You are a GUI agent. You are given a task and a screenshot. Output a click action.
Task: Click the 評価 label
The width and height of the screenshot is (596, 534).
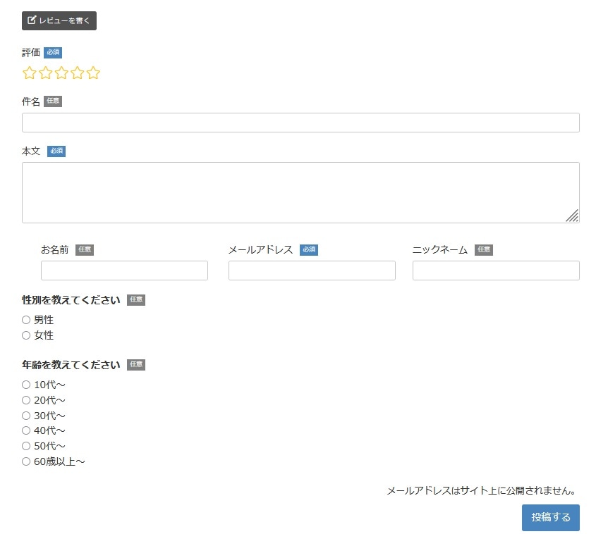click(x=31, y=52)
